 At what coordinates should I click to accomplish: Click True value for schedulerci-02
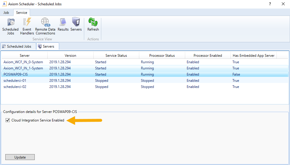[x=236, y=87]
